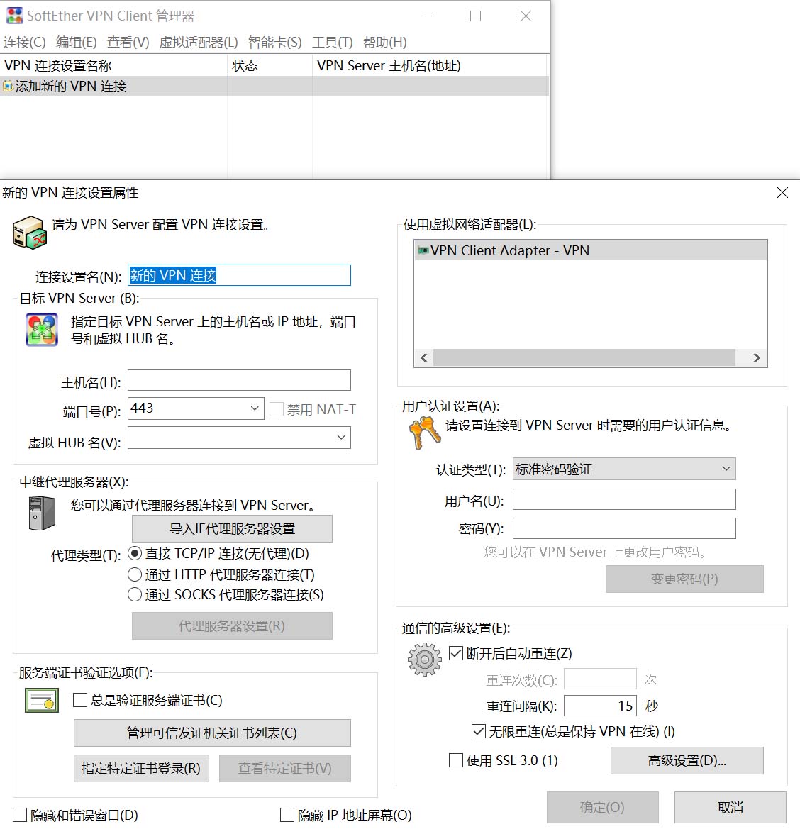The height and width of the screenshot is (834, 800).
Task: Expand the 虚拟 HUB 名 dropdown
Action: [x=341, y=438]
